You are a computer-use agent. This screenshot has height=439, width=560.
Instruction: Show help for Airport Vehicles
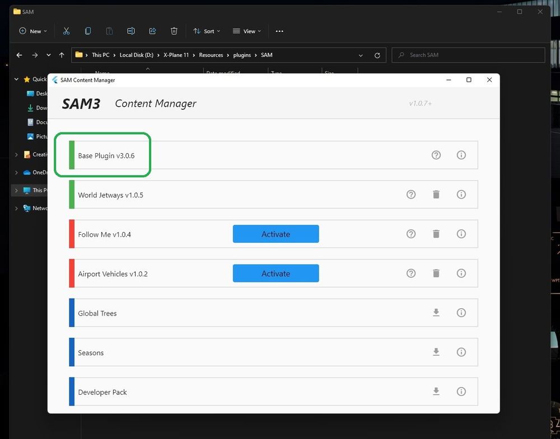click(x=411, y=273)
